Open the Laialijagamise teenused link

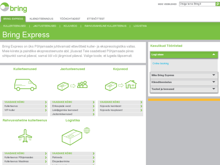pyautogui.click(x=65, y=110)
